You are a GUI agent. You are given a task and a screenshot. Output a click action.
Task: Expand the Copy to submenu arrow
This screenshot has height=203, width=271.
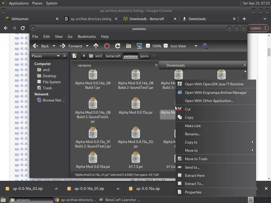(252, 142)
